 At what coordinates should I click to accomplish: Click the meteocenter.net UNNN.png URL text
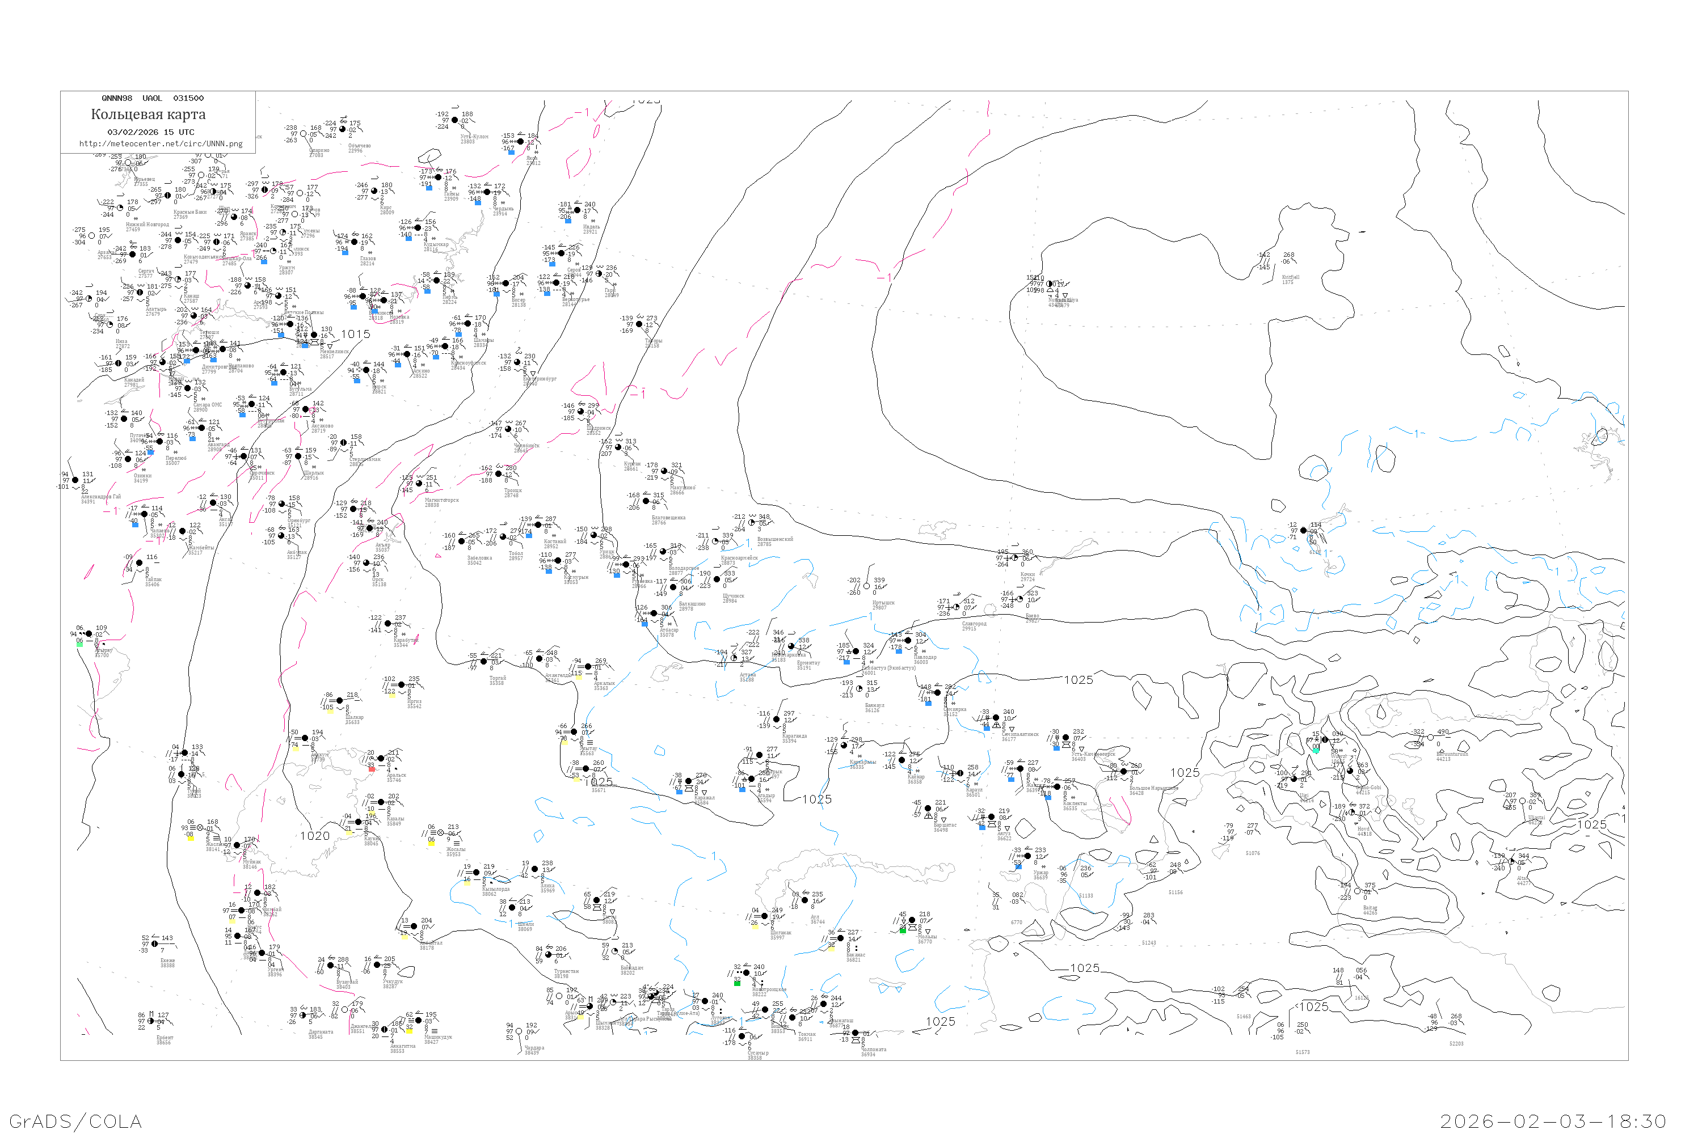pos(161,144)
